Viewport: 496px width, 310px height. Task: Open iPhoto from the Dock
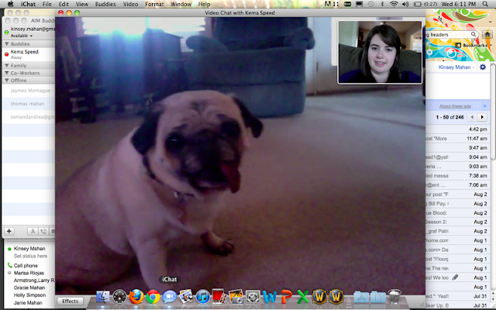[186, 296]
